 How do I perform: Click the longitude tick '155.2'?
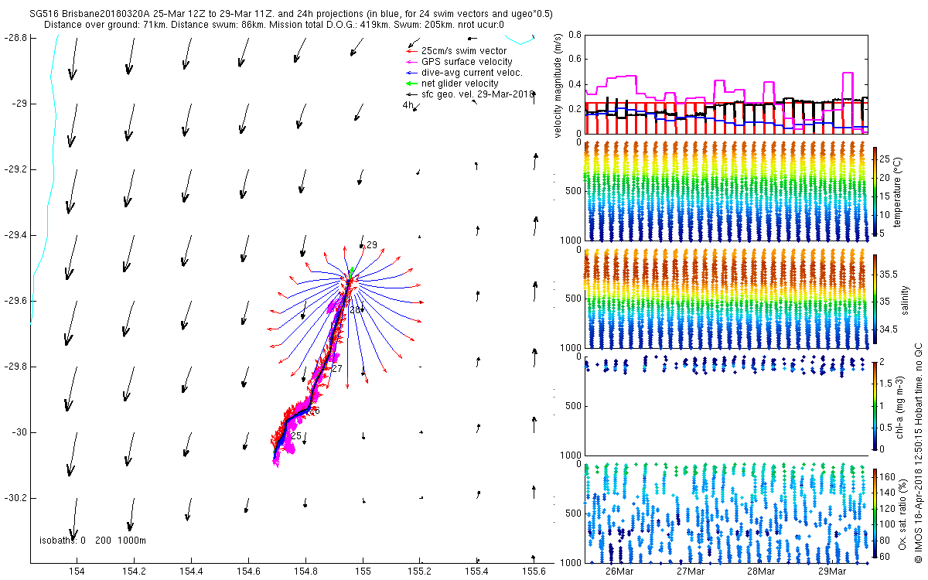[x=420, y=571]
